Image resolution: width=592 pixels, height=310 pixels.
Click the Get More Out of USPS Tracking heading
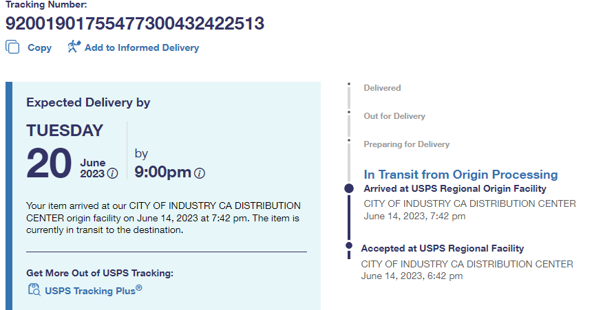(100, 273)
